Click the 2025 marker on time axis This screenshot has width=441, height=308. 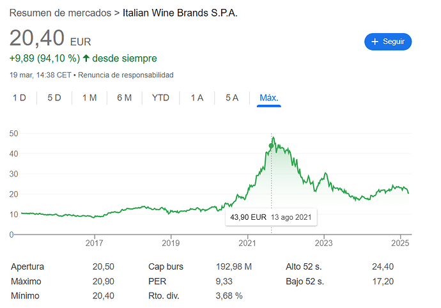pos(400,243)
